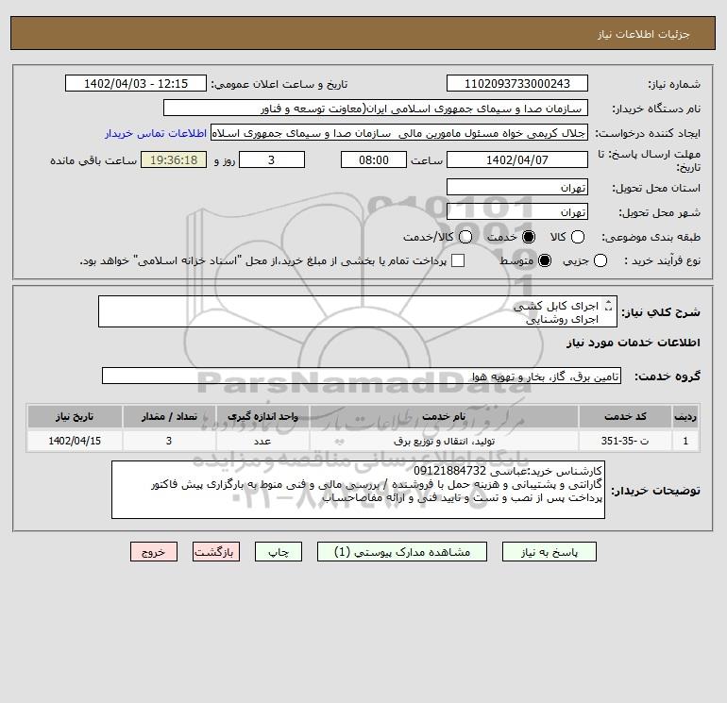Click the چاپ print button
The image size is (727, 703).
coord(279,552)
